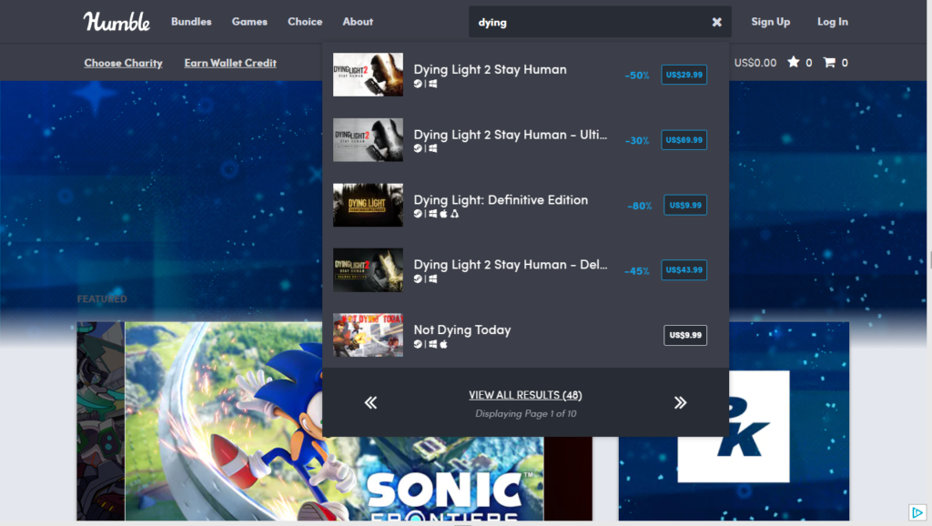The image size is (932, 526).
Task: Click the Humble logo
Action: point(116,22)
